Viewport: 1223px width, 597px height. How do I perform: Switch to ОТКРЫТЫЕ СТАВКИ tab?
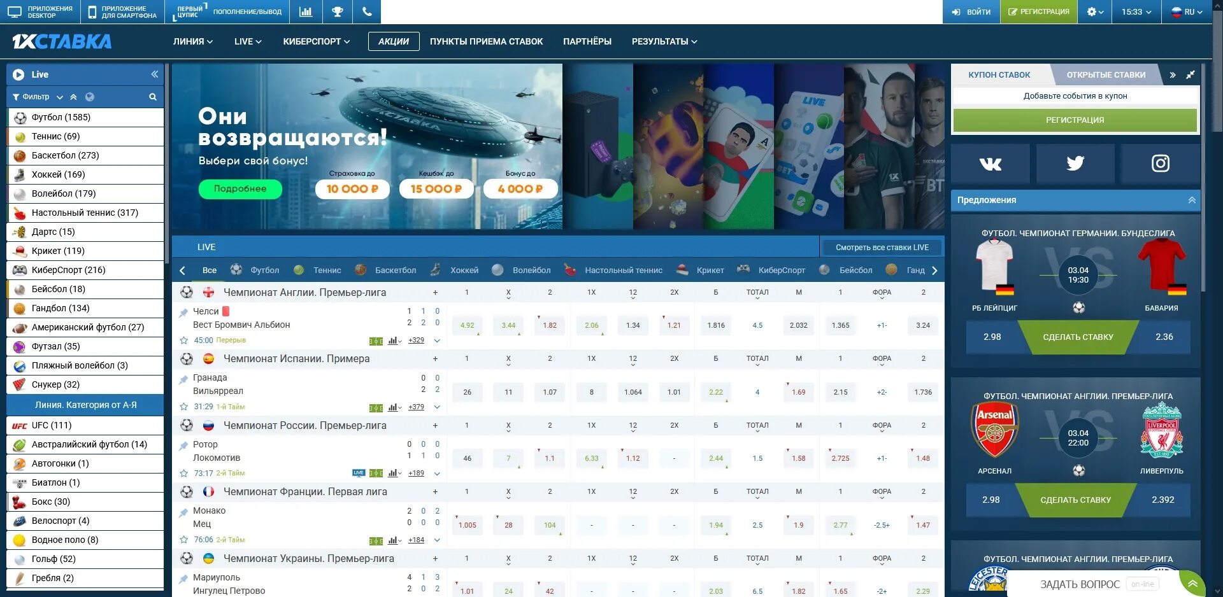tap(1106, 74)
